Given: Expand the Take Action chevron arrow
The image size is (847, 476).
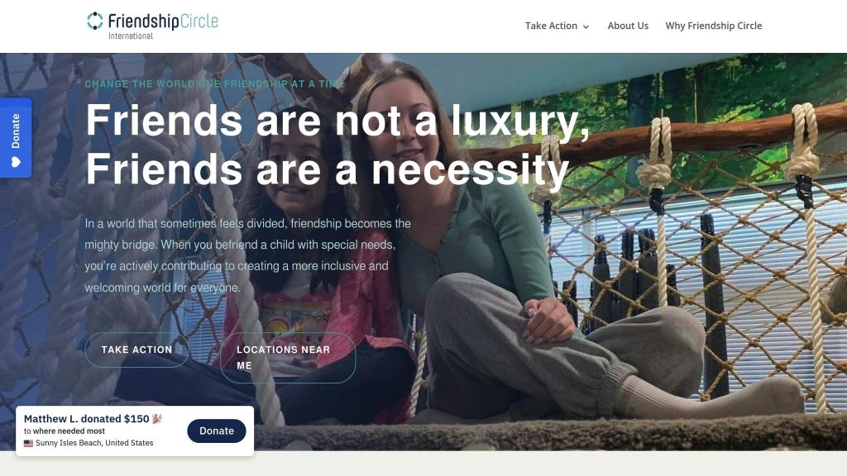Looking at the screenshot, I should [586, 26].
